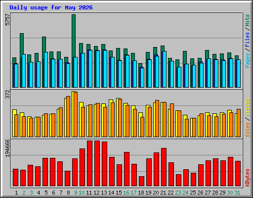Click the red KBytes bar for day 18
Screen dimensions: 253x198
(x=141, y=181)
